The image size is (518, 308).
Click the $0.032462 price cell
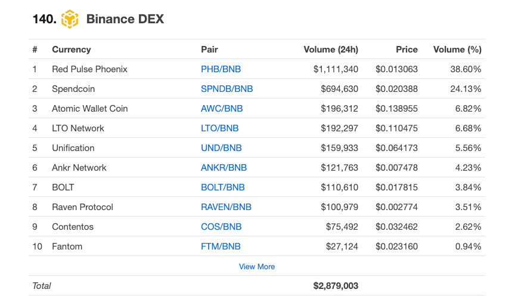[396, 227]
